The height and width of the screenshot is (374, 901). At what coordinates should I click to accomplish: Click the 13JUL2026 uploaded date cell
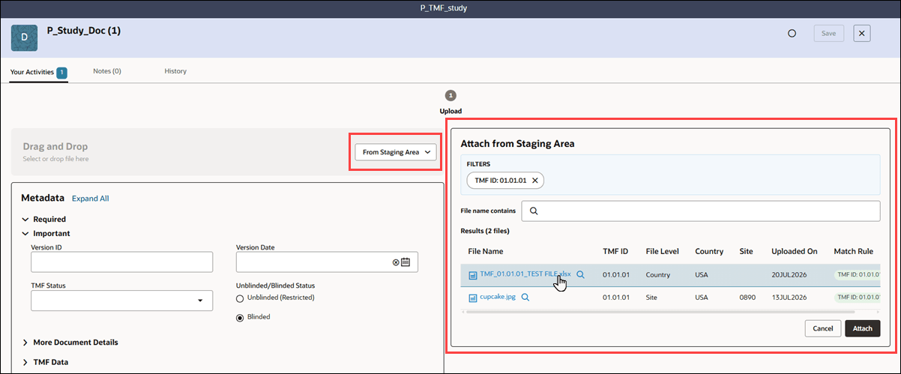click(789, 297)
